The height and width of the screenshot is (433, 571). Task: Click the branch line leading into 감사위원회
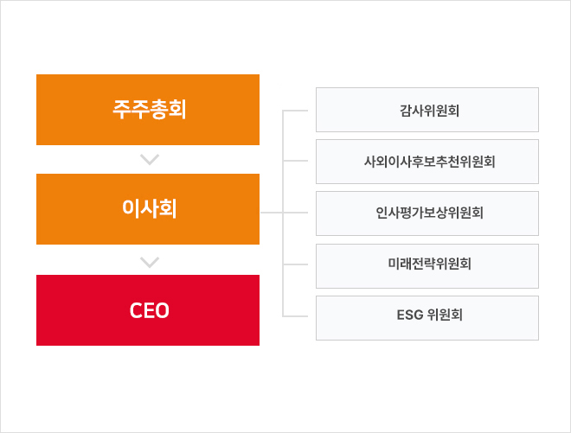(x=296, y=111)
